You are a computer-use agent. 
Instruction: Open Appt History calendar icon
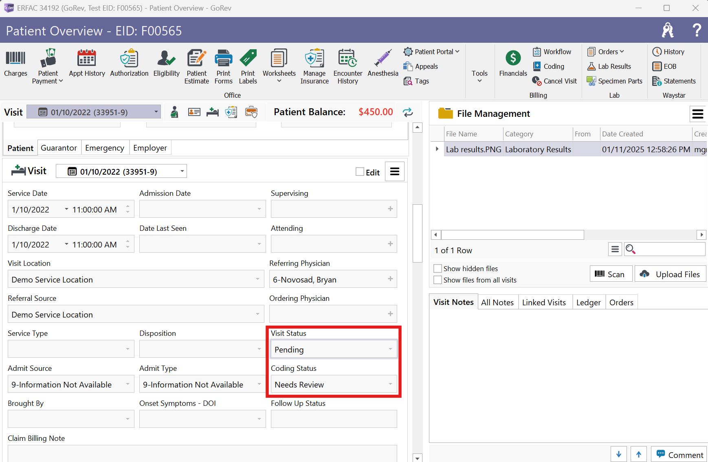tap(87, 63)
